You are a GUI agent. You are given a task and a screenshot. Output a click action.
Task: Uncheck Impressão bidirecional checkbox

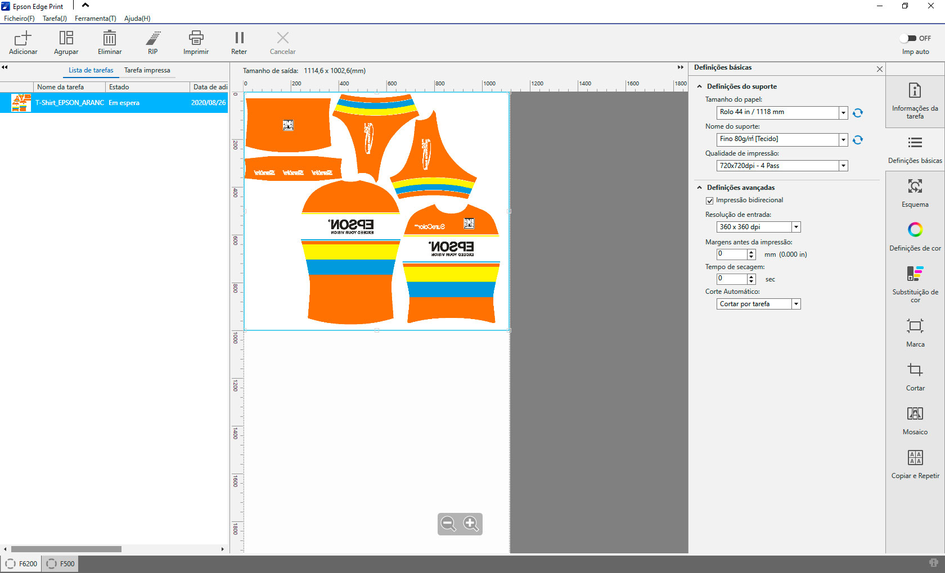[x=710, y=201]
